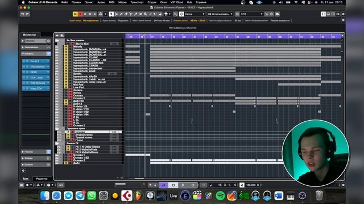Image resolution: width=364 pixels, height=204 pixels.
Task: Collapse the Групповые треки folder
Action: click(x=57, y=129)
